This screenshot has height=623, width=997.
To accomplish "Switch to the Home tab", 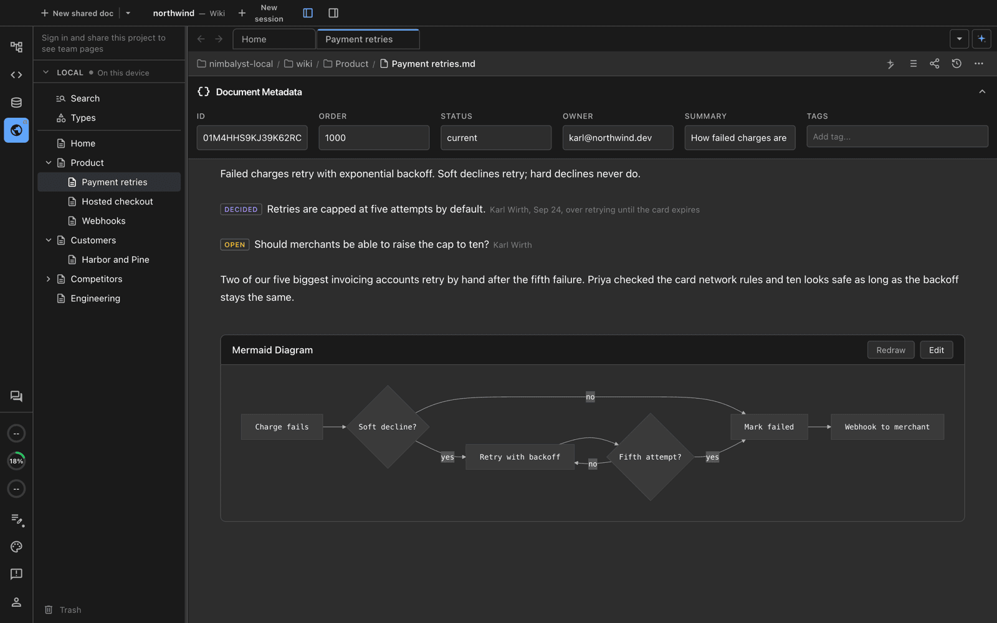I will [x=274, y=39].
